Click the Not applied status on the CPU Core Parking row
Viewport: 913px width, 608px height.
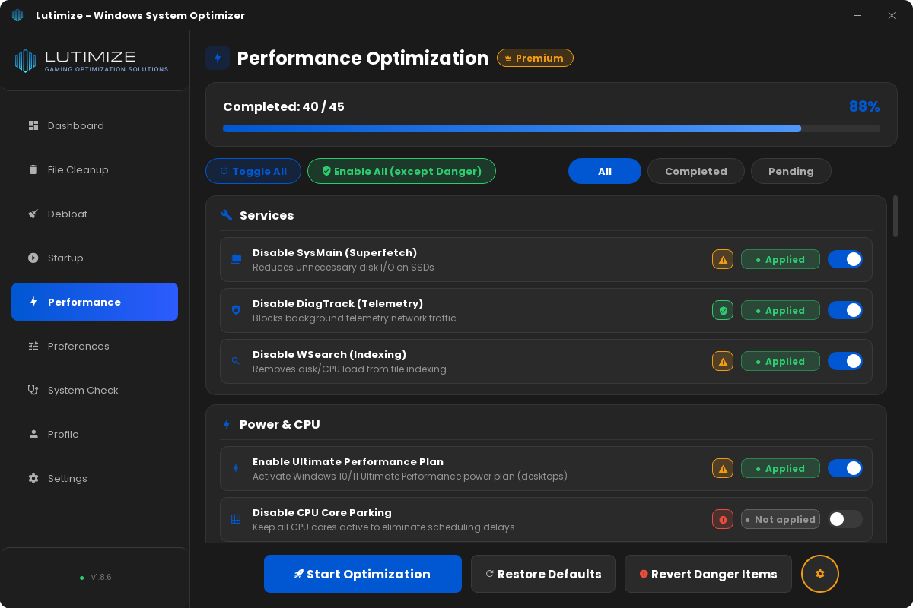click(781, 519)
